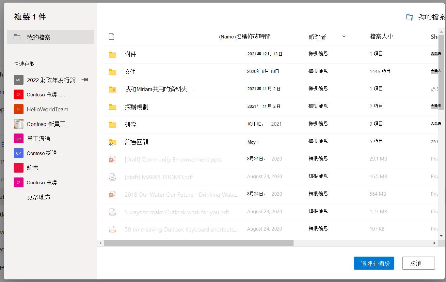Click the 檔案大小 column header
The width and height of the screenshot is (446, 282).
point(382,37)
